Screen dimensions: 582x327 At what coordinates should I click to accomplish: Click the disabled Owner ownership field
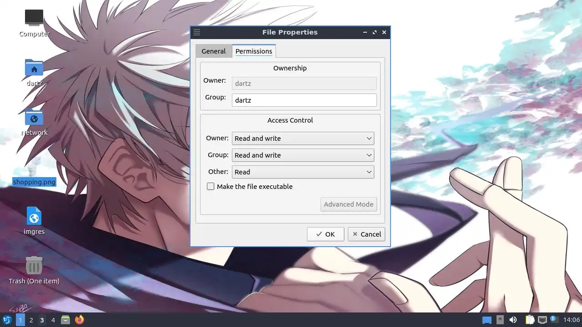pyautogui.click(x=304, y=84)
